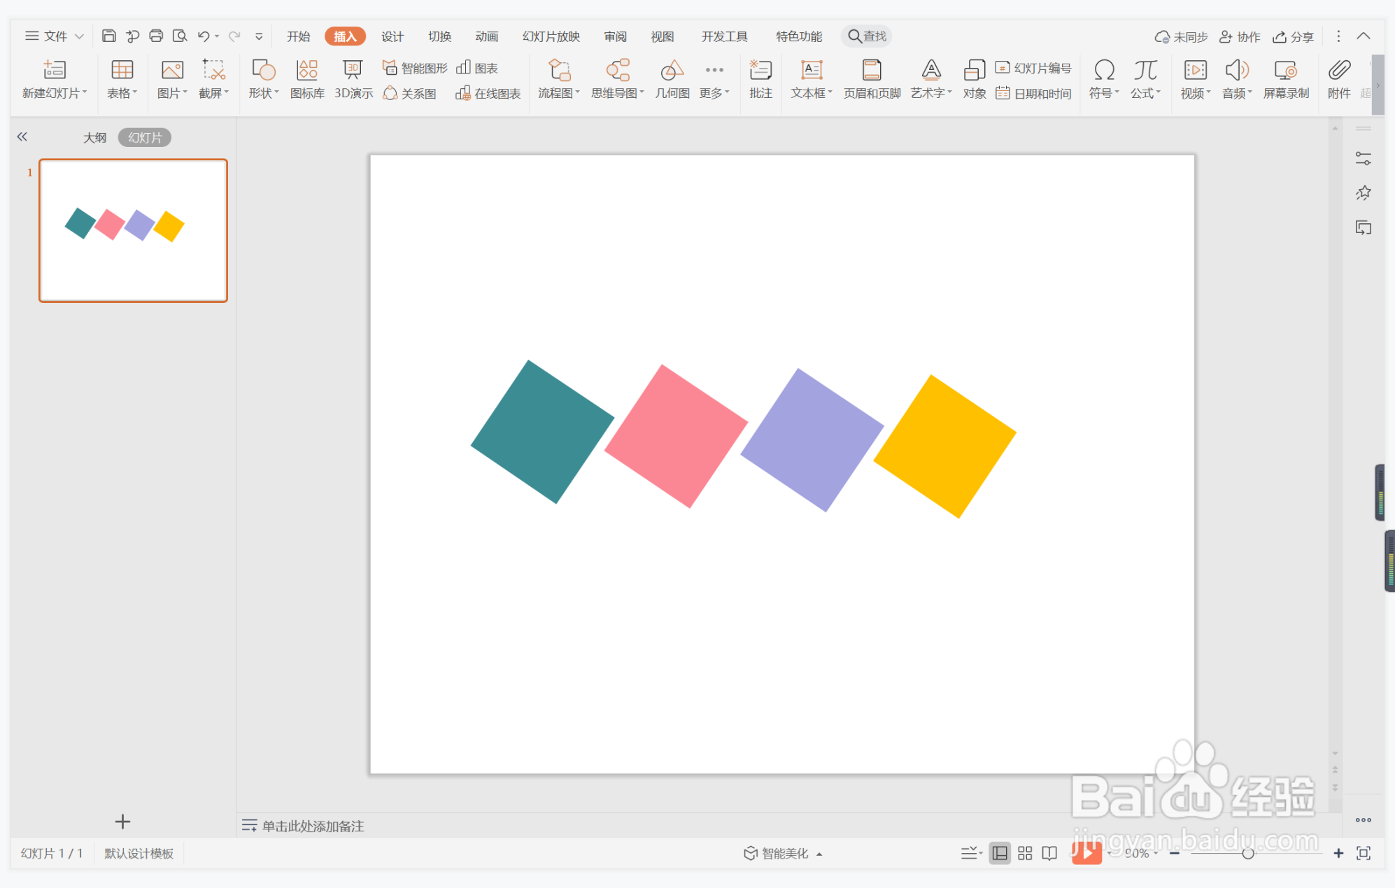This screenshot has width=1395, height=888.
Task: Open the 文件 file menu dropdown
Action: pos(55,36)
